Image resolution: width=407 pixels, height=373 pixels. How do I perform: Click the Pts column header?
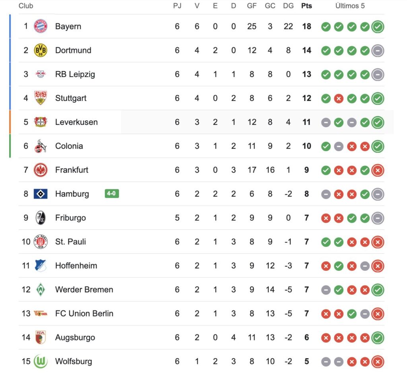click(306, 6)
